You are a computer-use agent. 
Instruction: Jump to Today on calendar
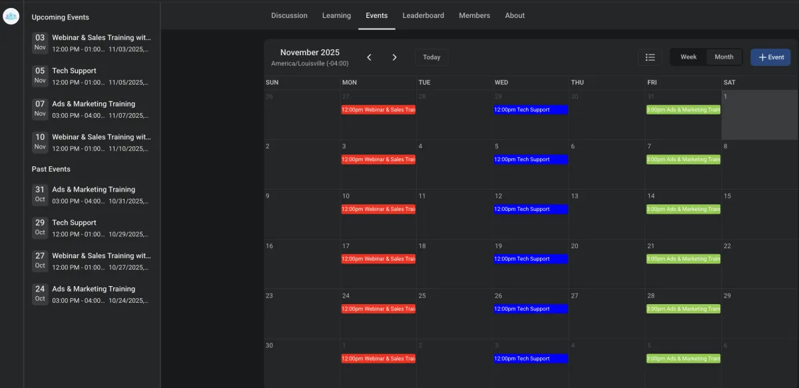click(x=431, y=57)
